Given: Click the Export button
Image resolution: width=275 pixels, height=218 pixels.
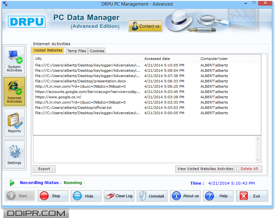Looking at the screenshot, I should click(44, 169).
